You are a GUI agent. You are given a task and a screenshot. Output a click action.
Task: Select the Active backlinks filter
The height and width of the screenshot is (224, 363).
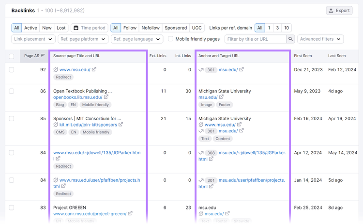(30, 28)
